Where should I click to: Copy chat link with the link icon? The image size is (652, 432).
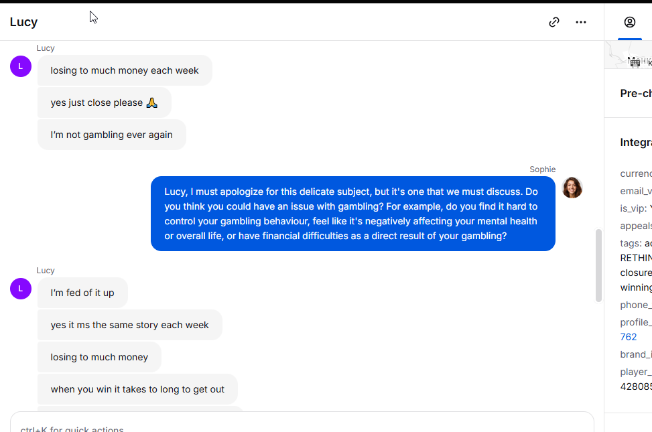(x=554, y=22)
